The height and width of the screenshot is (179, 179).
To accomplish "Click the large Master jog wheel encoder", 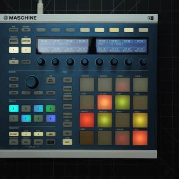I will tap(32, 82).
